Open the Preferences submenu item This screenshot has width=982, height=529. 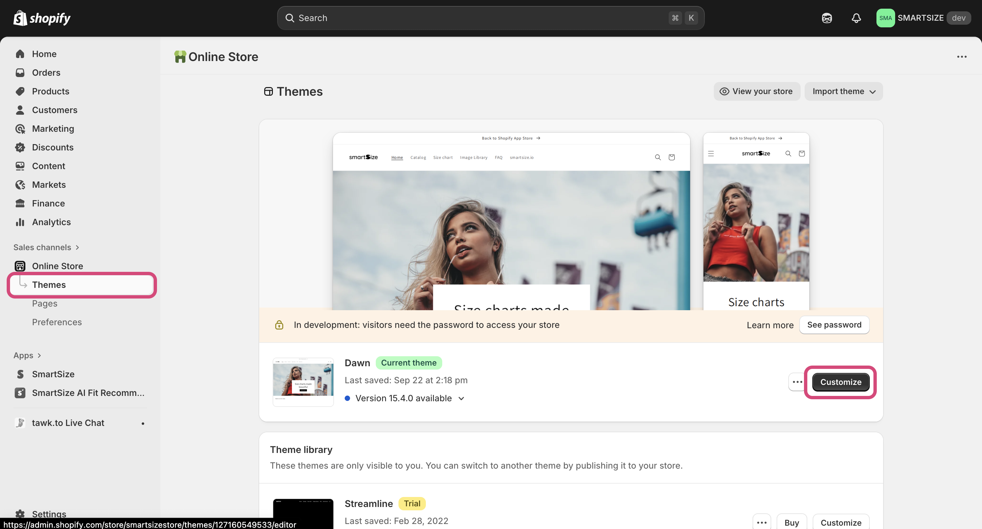[57, 322]
